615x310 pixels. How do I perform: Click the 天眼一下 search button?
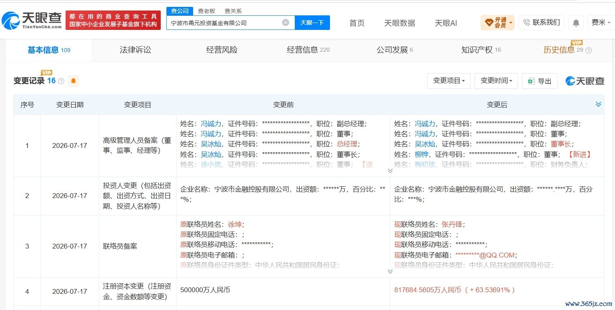[x=312, y=23]
